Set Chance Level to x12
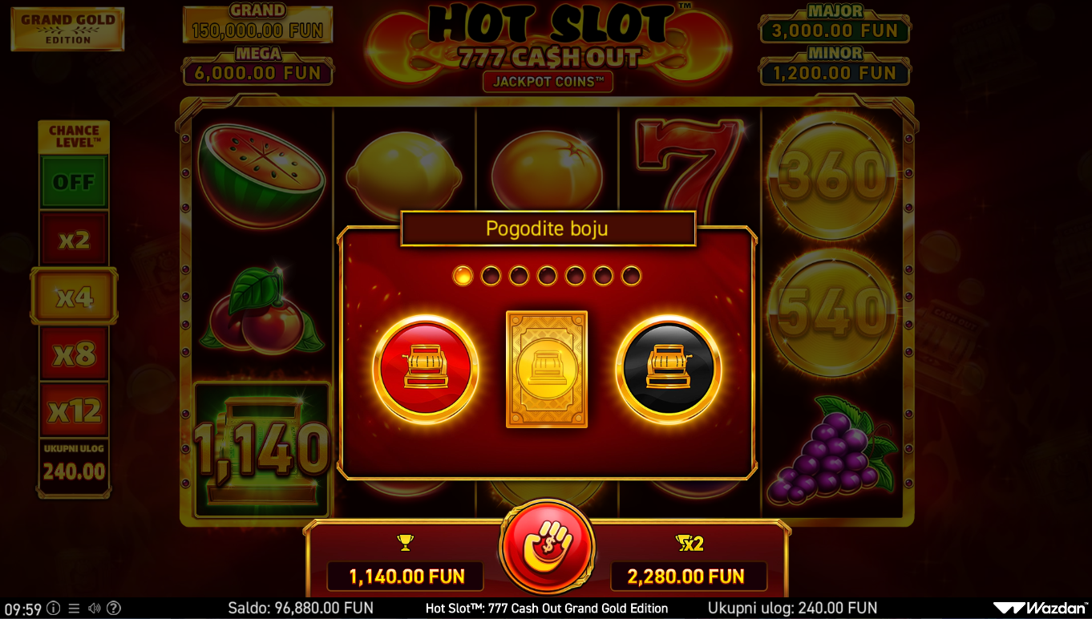 point(74,411)
